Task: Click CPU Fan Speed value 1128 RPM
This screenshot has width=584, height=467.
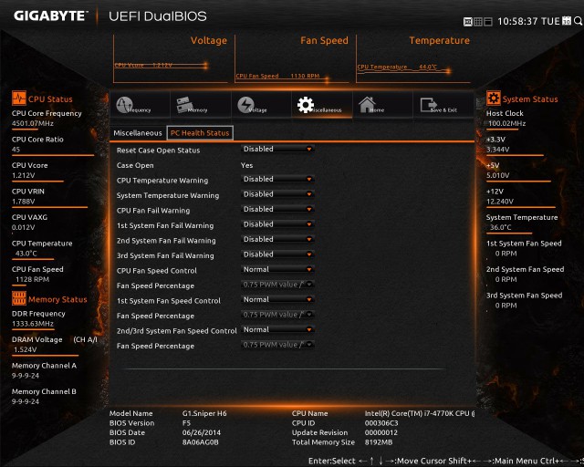Action: tap(32, 279)
